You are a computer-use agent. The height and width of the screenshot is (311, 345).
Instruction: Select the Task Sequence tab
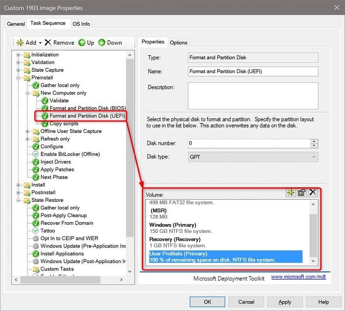48,23
